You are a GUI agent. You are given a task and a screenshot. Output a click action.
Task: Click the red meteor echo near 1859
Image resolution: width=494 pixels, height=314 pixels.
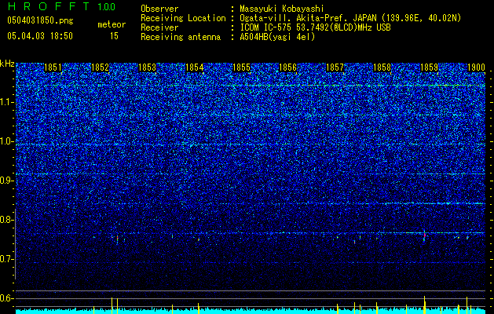coord(424,235)
